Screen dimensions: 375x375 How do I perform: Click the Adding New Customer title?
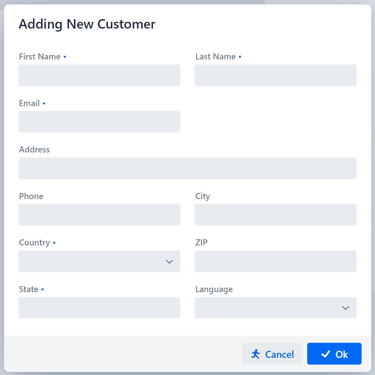point(87,24)
